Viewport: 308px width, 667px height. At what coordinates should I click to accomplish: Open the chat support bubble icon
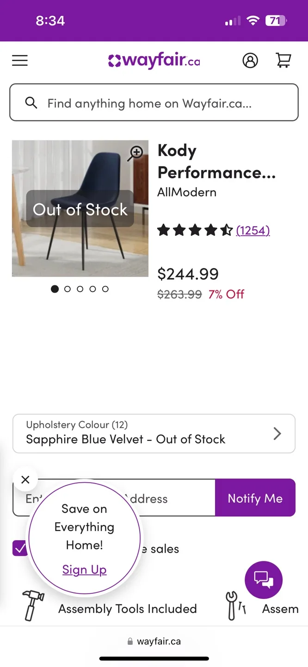pos(263,579)
